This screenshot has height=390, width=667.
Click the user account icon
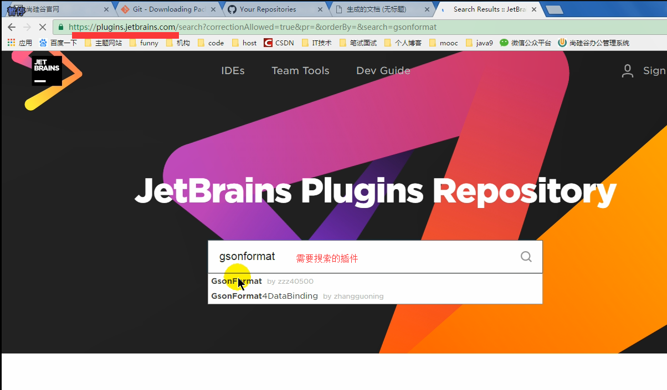[x=628, y=71]
